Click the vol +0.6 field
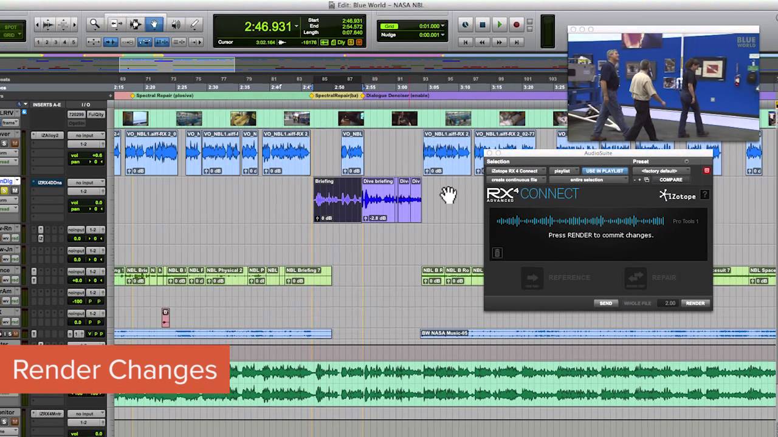Viewport: 778px width, 437px height. click(86, 155)
